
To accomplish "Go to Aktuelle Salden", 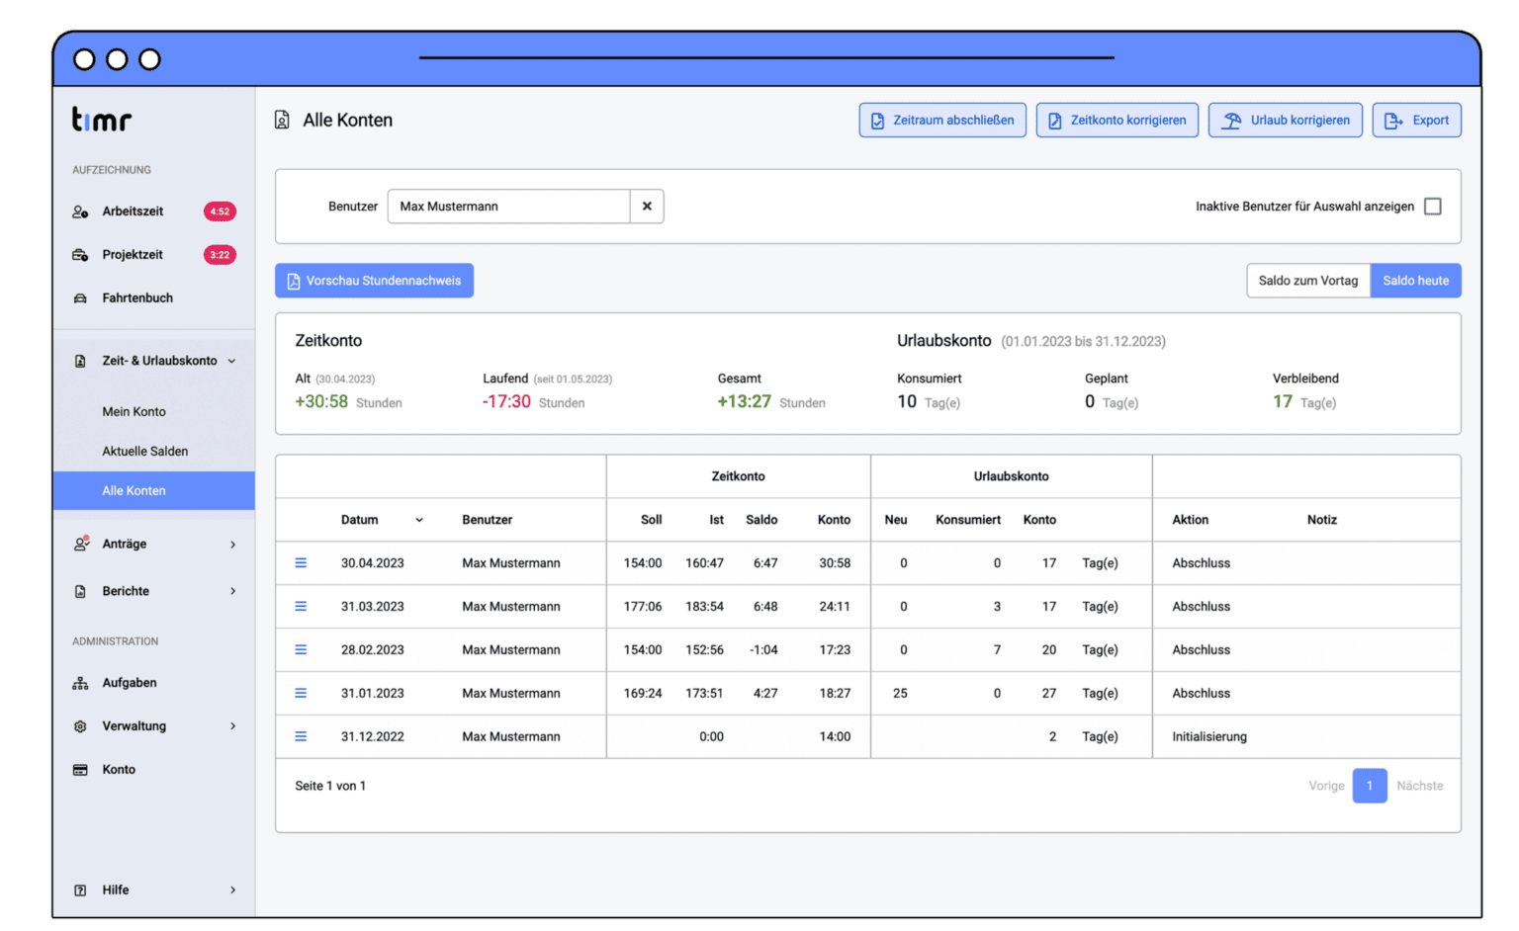I will tap(144, 452).
